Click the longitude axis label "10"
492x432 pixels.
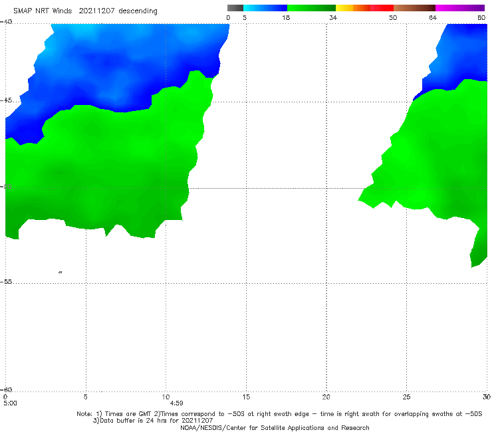pos(166,397)
